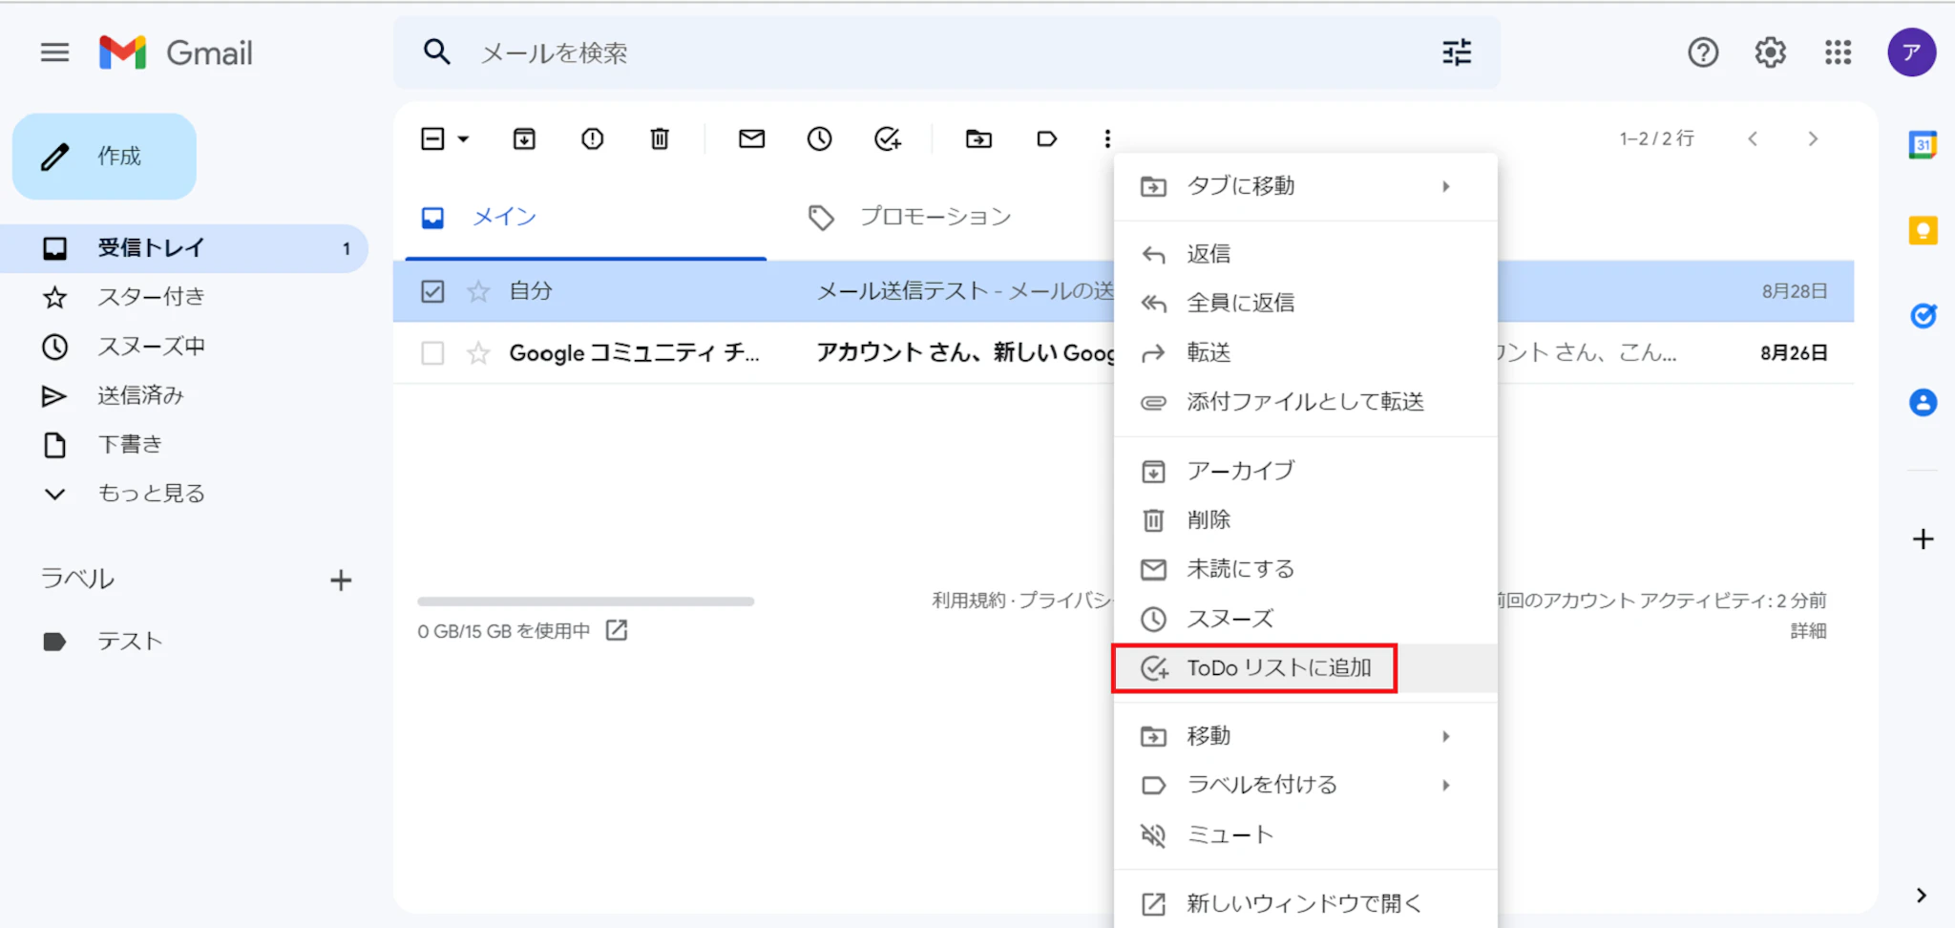Open the select-all dropdown arrow
This screenshot has height=928, width=1955.
pos(464,139)
